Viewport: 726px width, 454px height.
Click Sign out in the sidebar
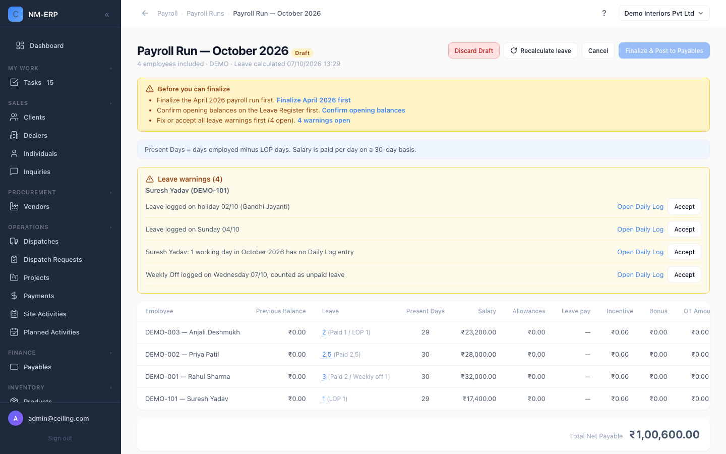coord(60,438)
